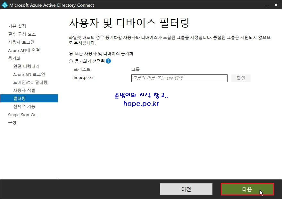Click the blue help icon next to 동기화가 선택됨
Viewport: 282px width, 199px height.
[x=108, y=61]
